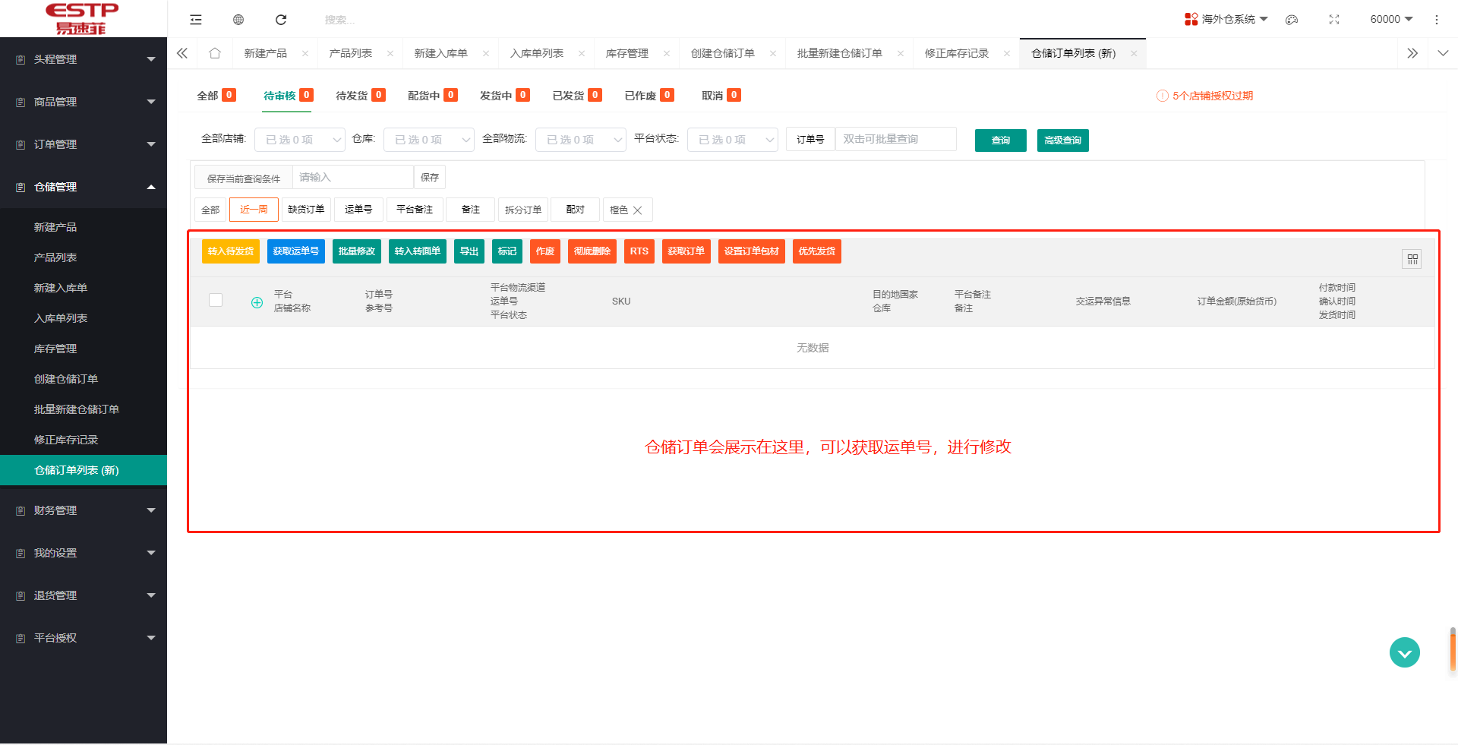Viewport: 1458px width, 745px height.
Task: Toggle the 拆分订单 filter option
Action: click(522, 210)
